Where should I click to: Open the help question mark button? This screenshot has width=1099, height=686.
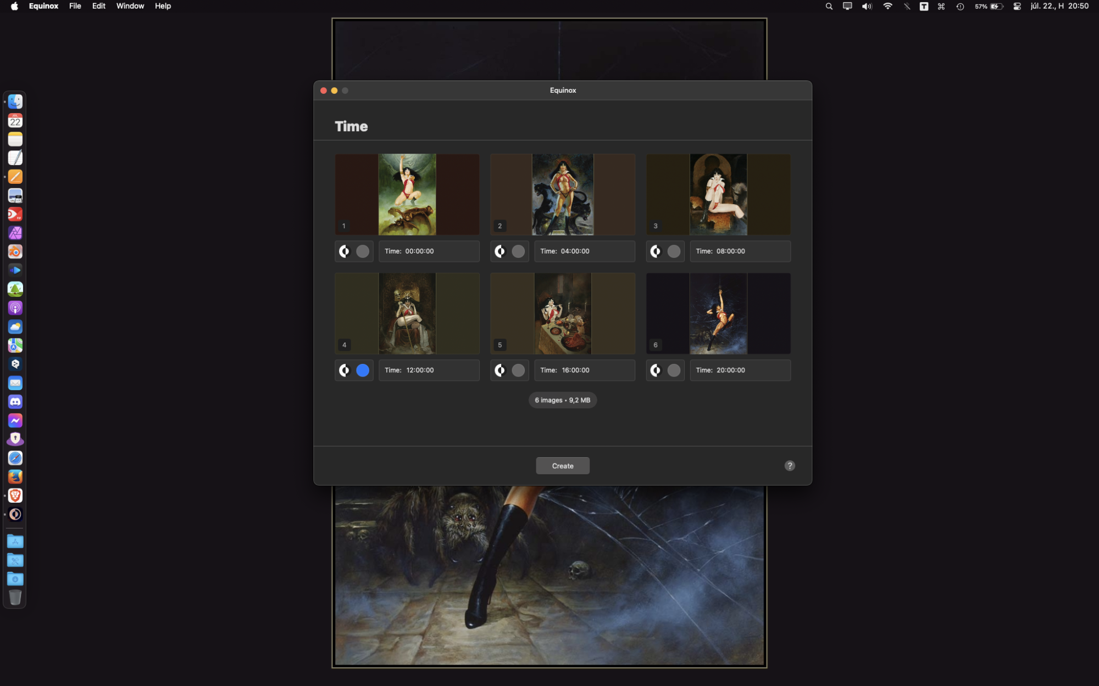[x=790, y=466]
